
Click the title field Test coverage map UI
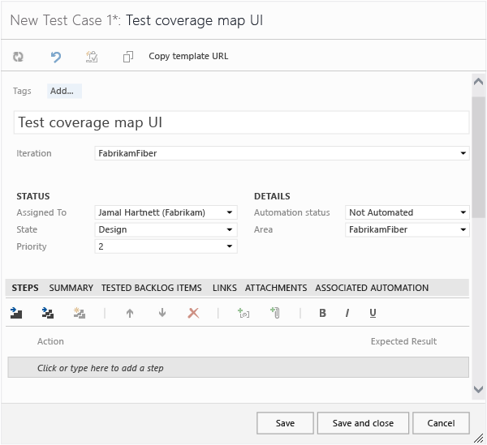[241, 122]
